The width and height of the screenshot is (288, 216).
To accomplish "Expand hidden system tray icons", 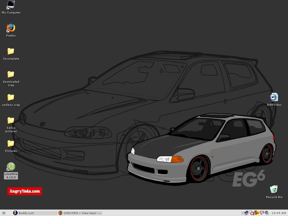I will coord(243,213).
